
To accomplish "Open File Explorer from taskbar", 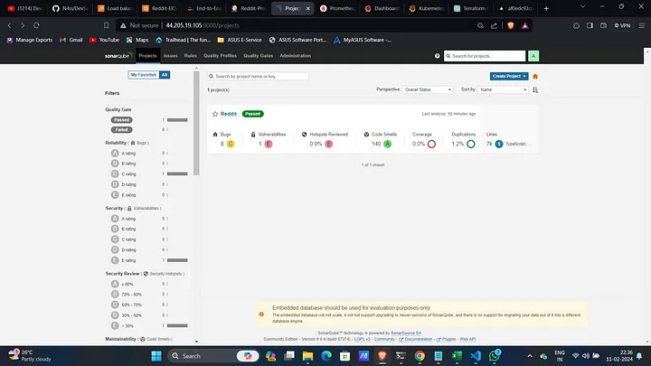I will click(307, 356).
